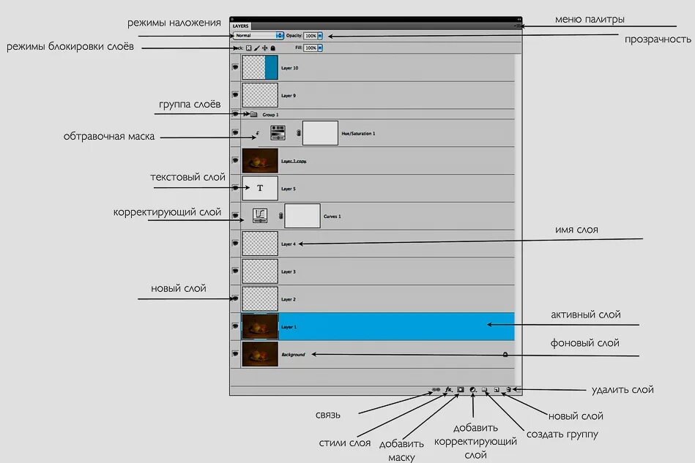Toggle Lock position move icon
Image resolution: width=695 pixels, height=463 pixels.
264,48
